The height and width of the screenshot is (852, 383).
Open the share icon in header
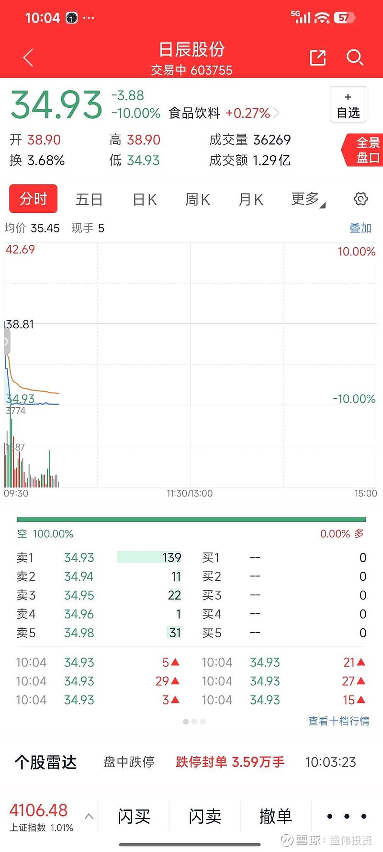(x=317, y=58)
